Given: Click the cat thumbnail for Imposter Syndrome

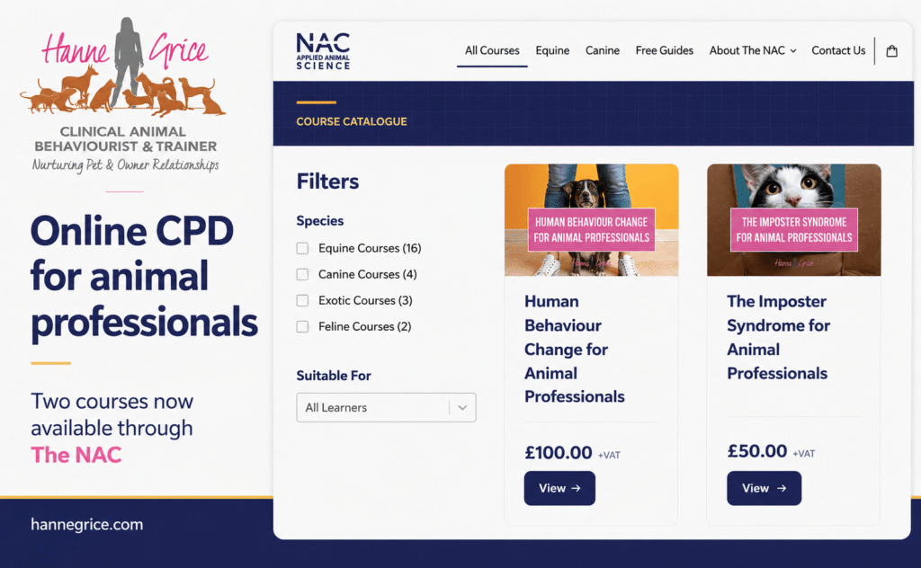Looking at the screenshot, I should 793,220.
